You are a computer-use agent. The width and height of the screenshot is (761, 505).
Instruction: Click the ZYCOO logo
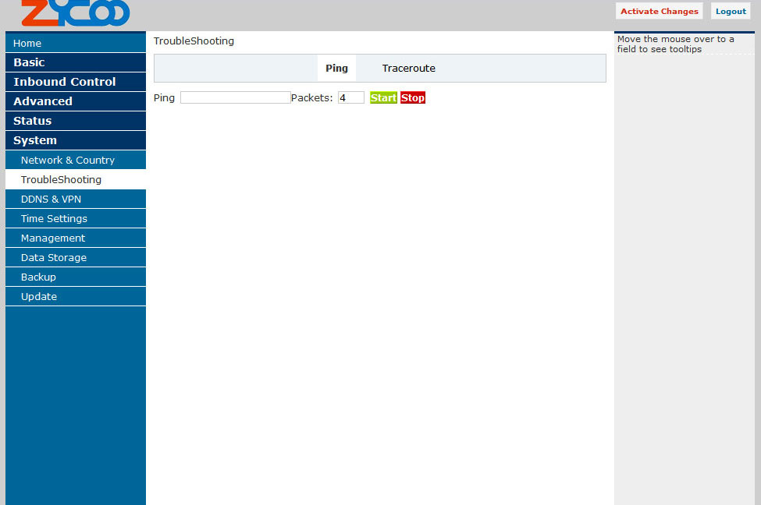[x=75, y=12]
